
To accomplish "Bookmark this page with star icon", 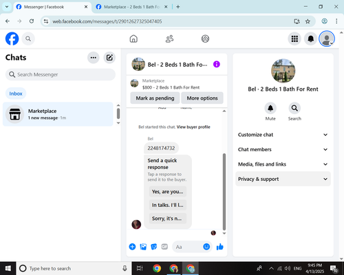I will point(308,21).
